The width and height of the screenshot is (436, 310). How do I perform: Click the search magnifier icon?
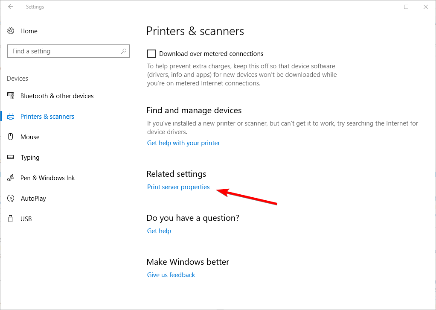click(x=124, y=51)
